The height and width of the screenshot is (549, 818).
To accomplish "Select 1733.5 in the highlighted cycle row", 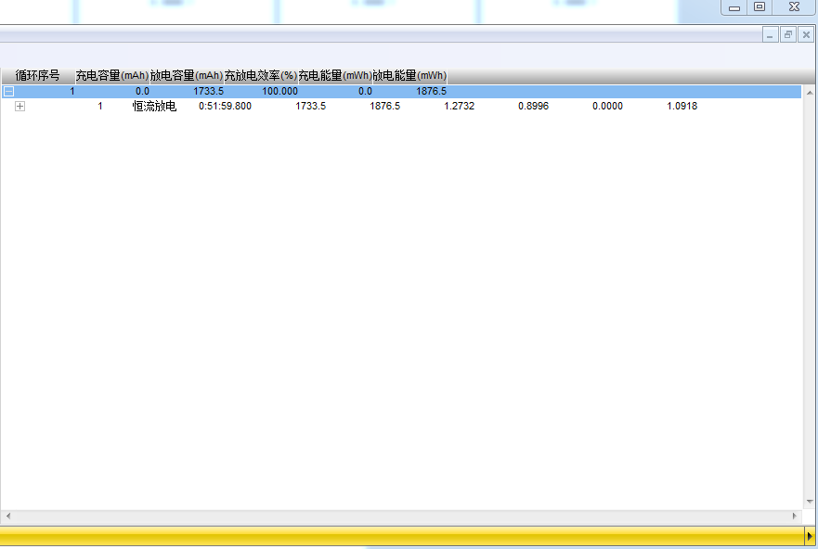I will tap(208, 91).
